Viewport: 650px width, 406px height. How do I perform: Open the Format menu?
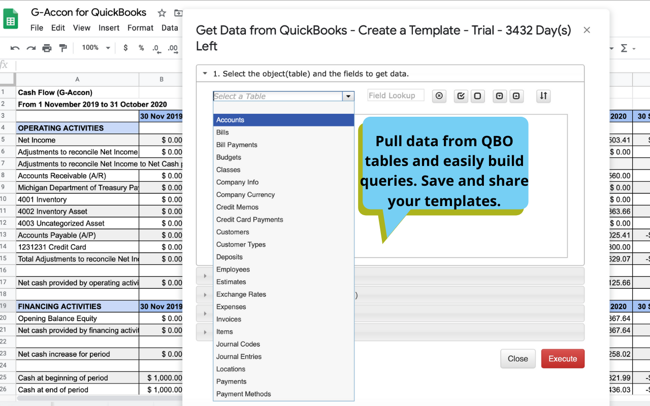click(140, 28)
